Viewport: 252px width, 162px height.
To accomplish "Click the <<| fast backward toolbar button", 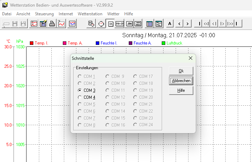I will [x=206, y=24].
